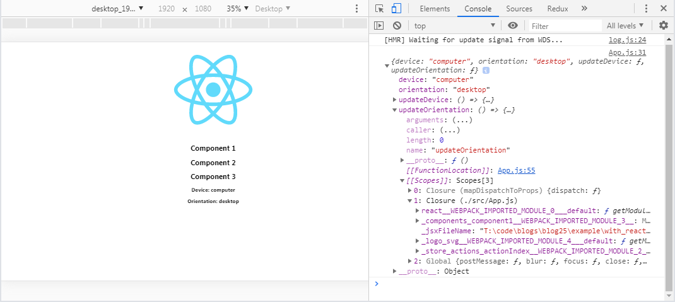The height and width of the screenshot is (302, 675).
Task: Expand _components_component1 webpack module entry
Action: 417,221
